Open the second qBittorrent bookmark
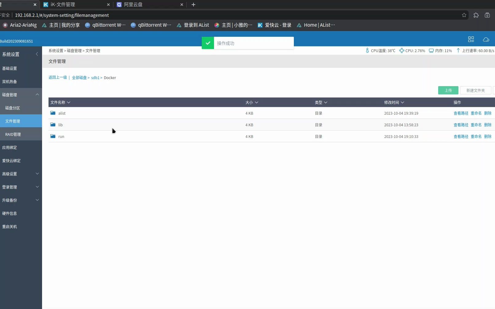Viewport: 495px width, 309px height. (x=151, y=25)
